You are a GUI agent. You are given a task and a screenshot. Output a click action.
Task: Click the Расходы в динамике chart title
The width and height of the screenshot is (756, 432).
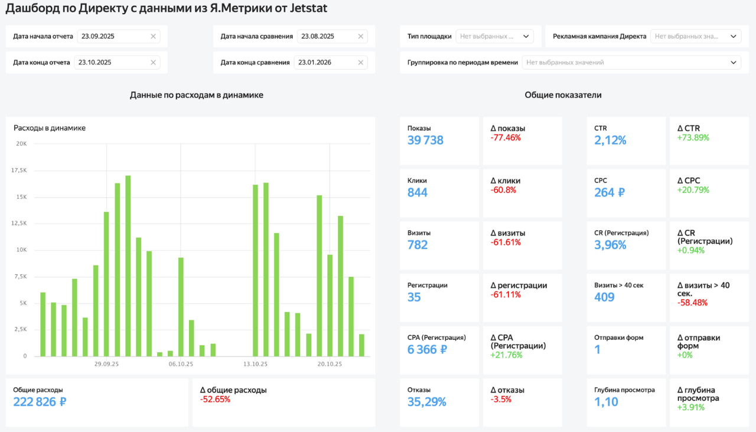tap(50, 128)
